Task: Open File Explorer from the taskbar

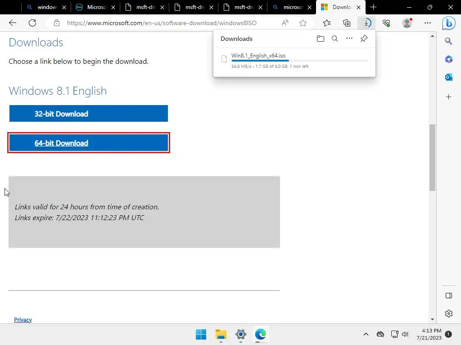Action: click(x=221, y=334)
